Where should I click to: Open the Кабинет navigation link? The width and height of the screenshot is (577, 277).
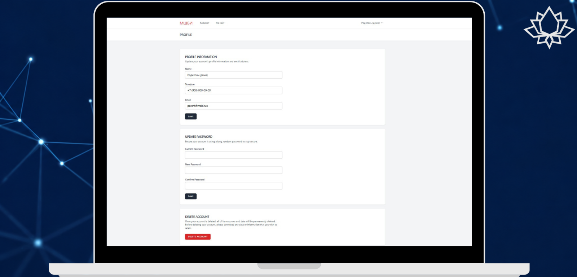204,23
